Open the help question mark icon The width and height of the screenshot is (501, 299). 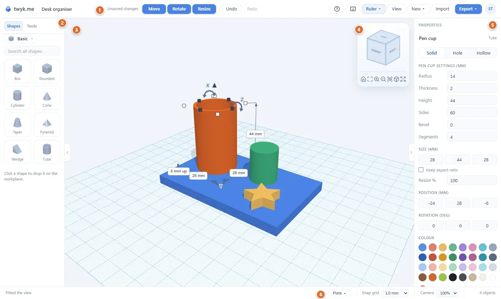pyautogui.click(x=337, y=9)
